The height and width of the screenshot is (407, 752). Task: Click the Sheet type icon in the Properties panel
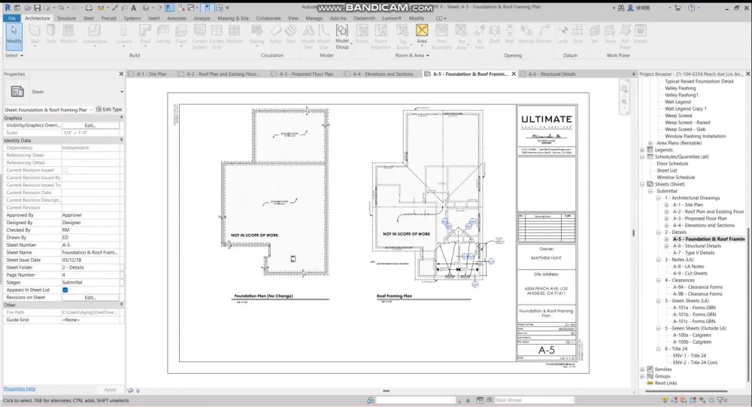17,91
